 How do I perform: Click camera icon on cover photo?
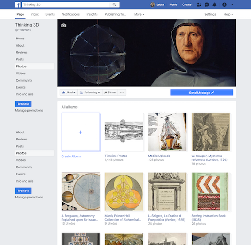click(63, 26)
